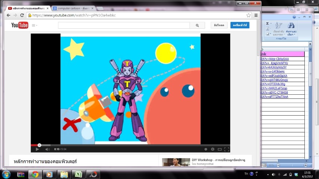The height and width of the screenshot is (179, 319).
Task: Switch video to theater mode
Action: (220, 149)
